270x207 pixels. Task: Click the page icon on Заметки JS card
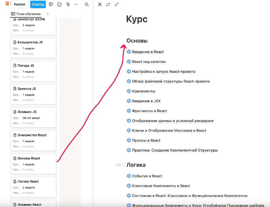coord(15,89)
